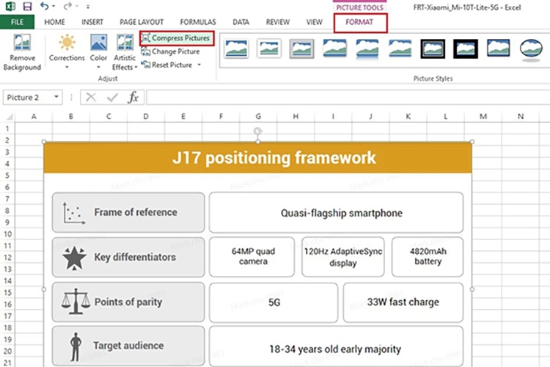Open the Corrections brightness options
550x367 pixels.
coord(67,51)
